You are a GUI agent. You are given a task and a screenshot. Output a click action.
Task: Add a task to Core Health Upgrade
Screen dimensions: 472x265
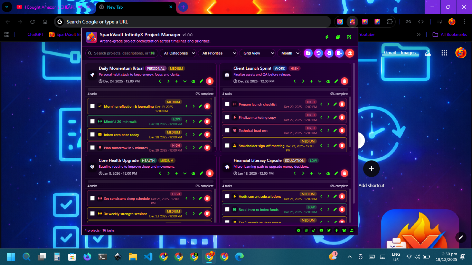[x=177, y=173]
